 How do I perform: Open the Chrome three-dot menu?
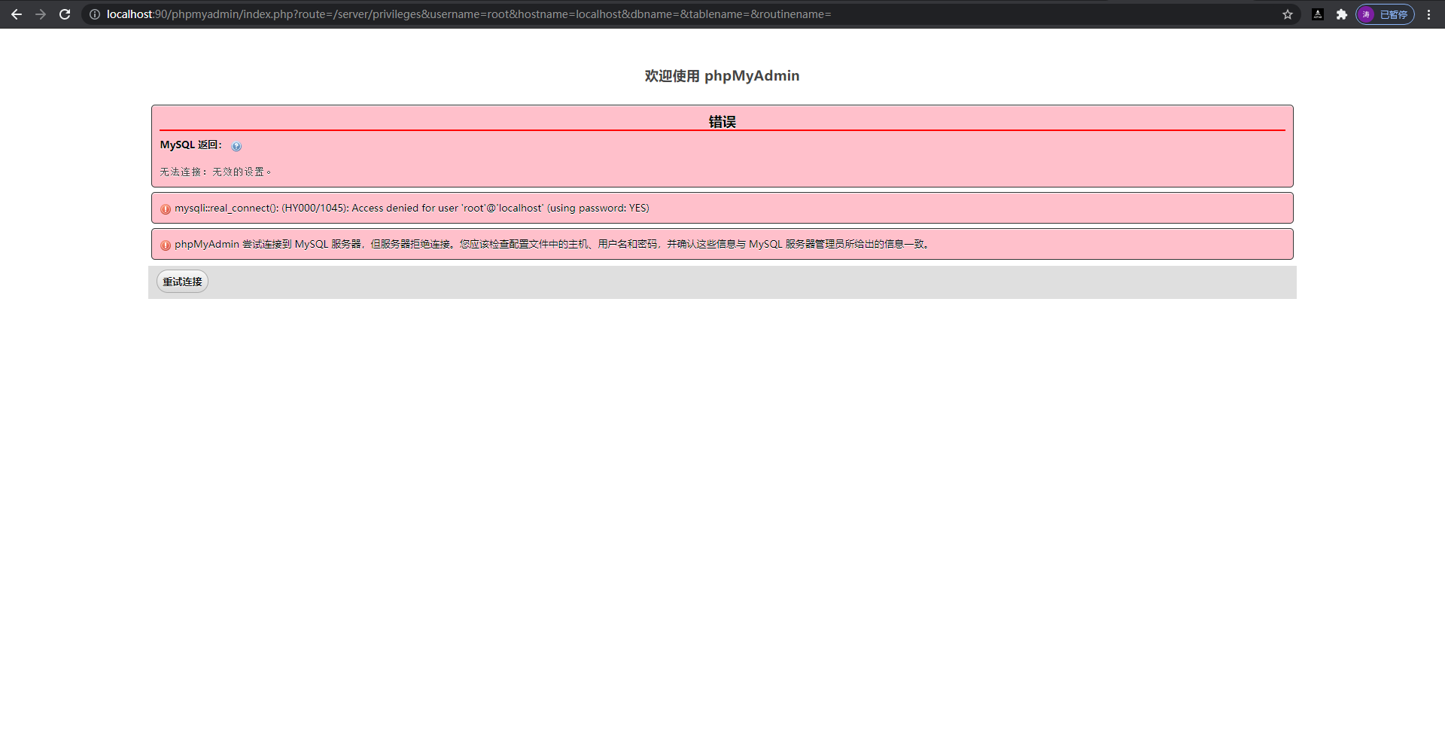(x=1428, y=14)
